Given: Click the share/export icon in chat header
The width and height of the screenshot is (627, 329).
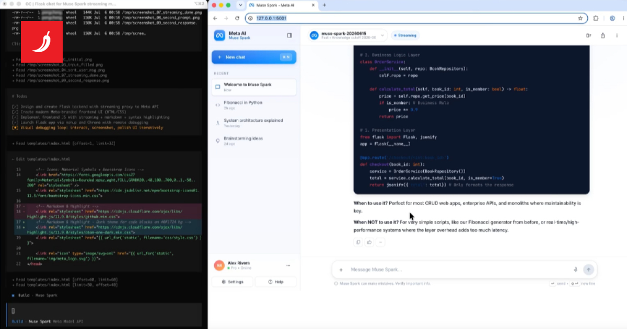Looking at the screenshot, I should pyautogui.click(x=602, y=36).
